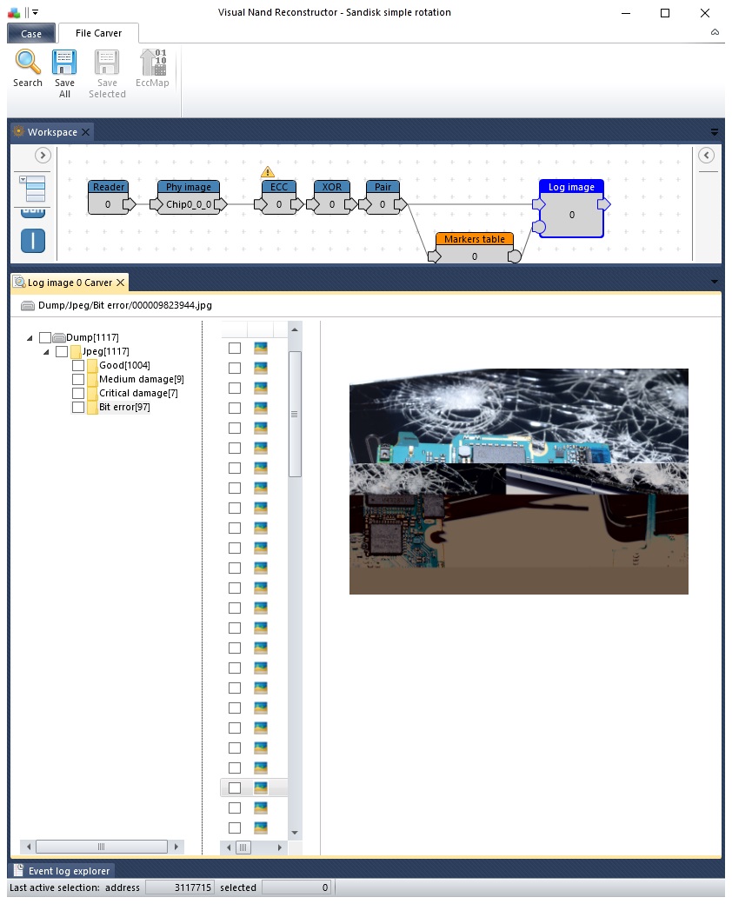Click the tree panel horizontal scrollbar thumb

pos(102,847)
